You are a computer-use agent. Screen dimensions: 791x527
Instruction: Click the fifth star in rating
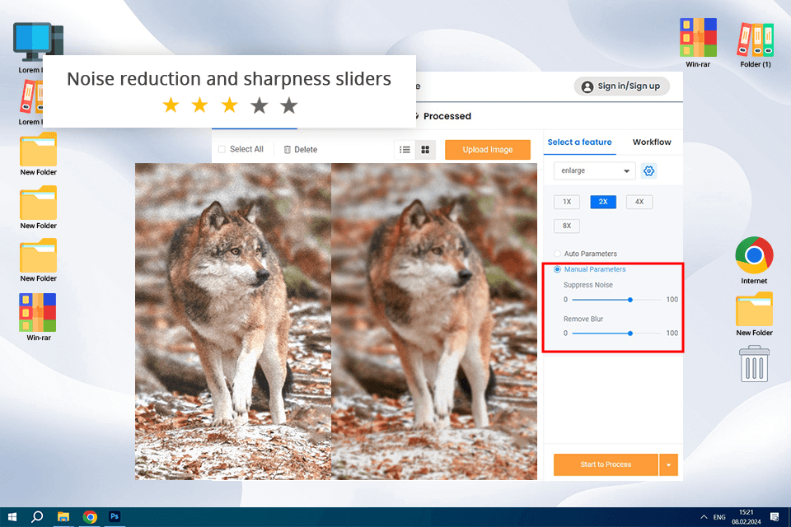(x=289, y=105)
